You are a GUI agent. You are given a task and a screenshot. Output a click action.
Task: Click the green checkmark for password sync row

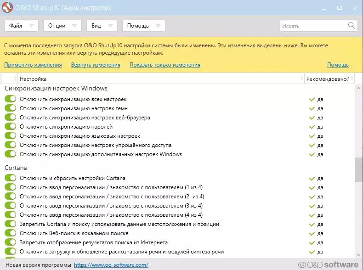click(x=312, y=127)
